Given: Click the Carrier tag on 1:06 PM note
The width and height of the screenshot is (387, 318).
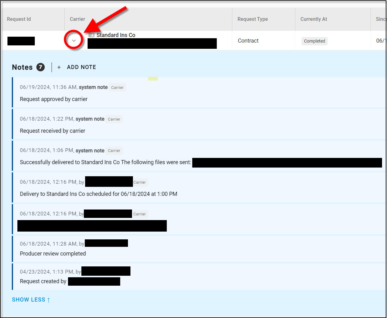Looking at the screenshot, I should 114,150.
